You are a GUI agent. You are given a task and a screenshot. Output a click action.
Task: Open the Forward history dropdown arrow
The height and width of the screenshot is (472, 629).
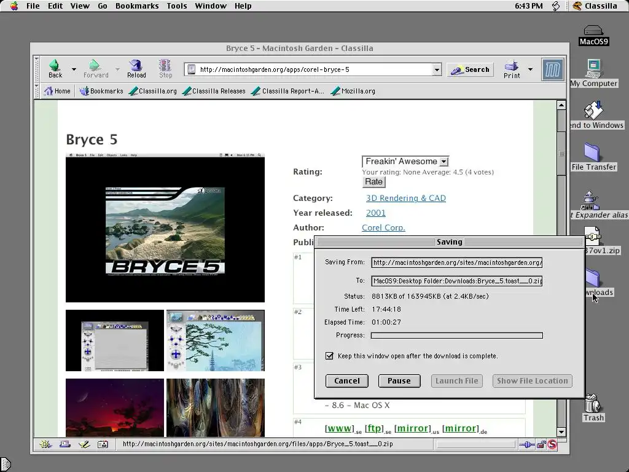tap(117, 69)
